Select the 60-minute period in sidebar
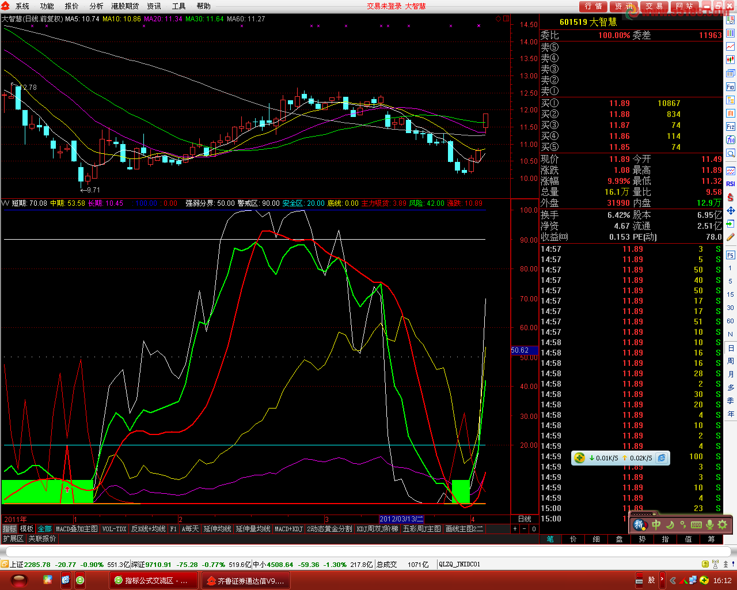 click(x=731, y=321)
